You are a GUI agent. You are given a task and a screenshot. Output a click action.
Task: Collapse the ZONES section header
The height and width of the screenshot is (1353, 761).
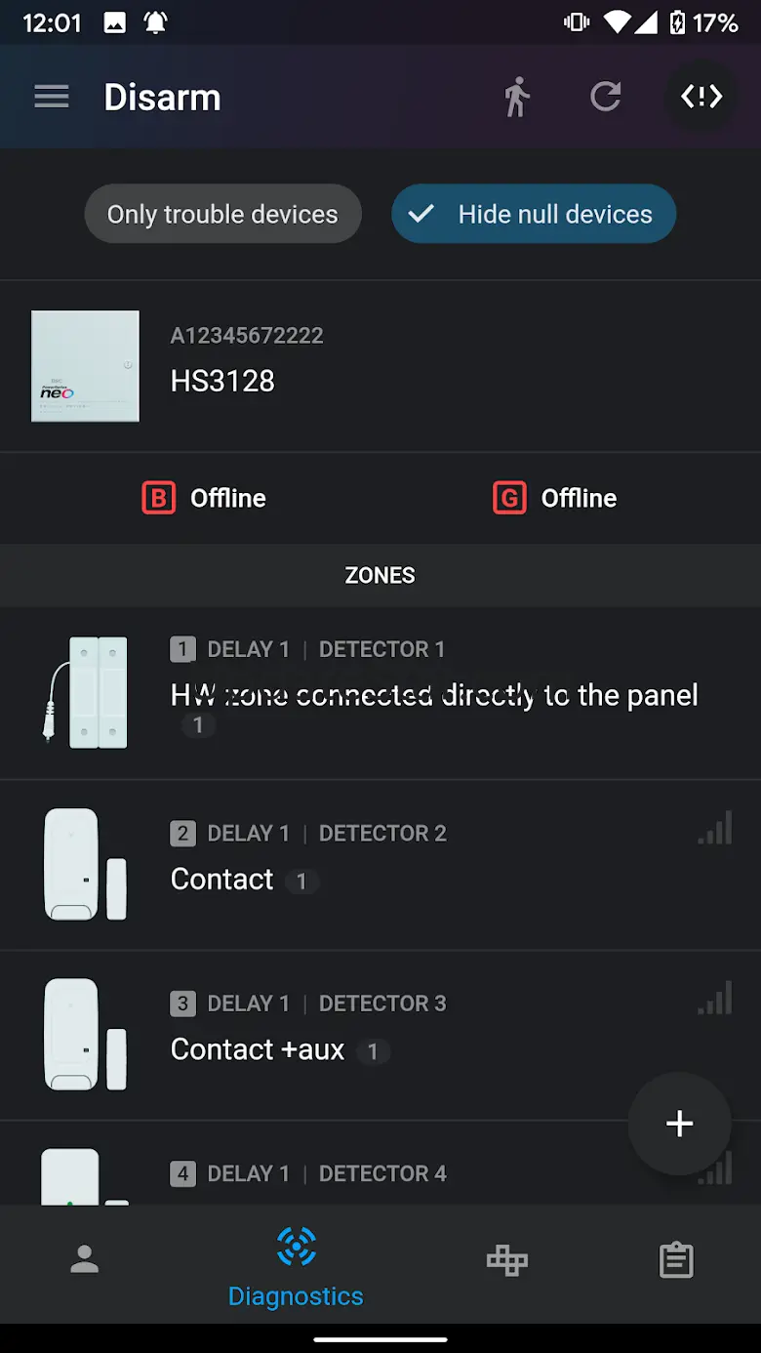tap(380, 575)
